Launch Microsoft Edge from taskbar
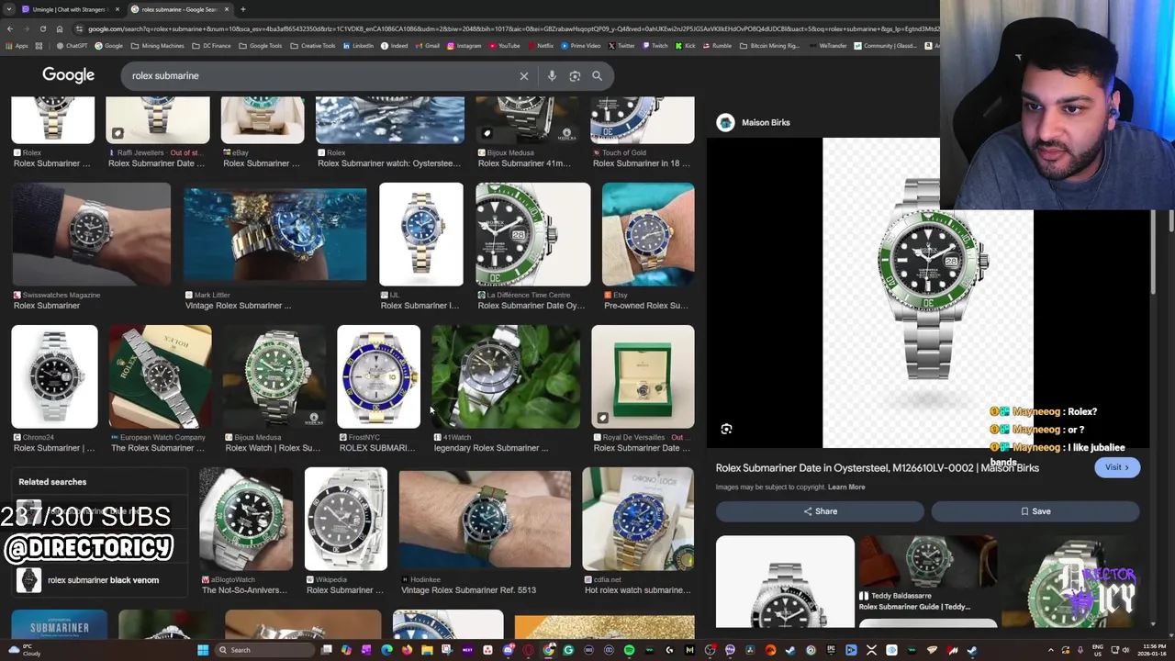Image resolution: width=1175 pixels, height=661 pixels. point(386,650)
